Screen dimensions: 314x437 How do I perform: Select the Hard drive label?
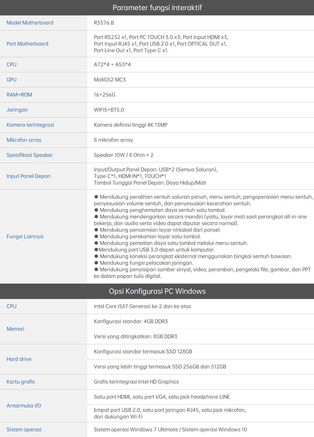[19, 359]
